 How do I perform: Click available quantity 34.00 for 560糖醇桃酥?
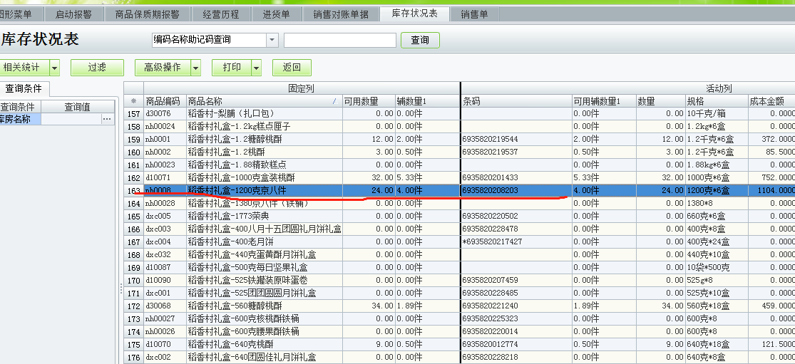(381, 306)
